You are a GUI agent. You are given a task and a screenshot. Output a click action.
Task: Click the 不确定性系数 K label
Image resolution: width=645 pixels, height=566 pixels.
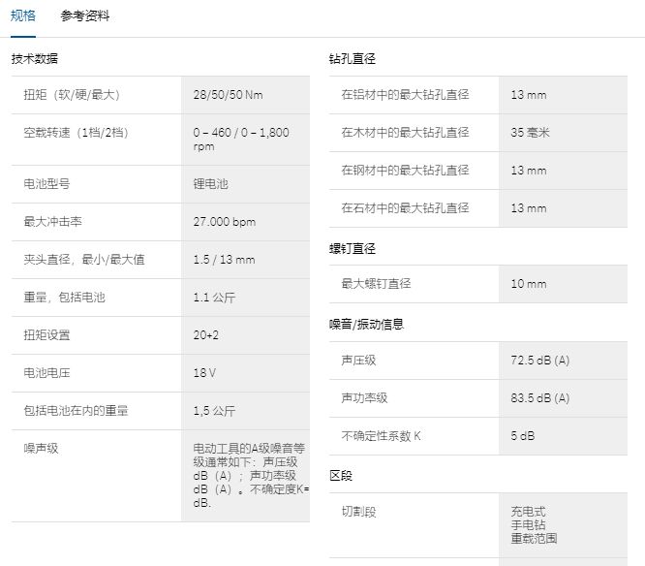(382, 436)
